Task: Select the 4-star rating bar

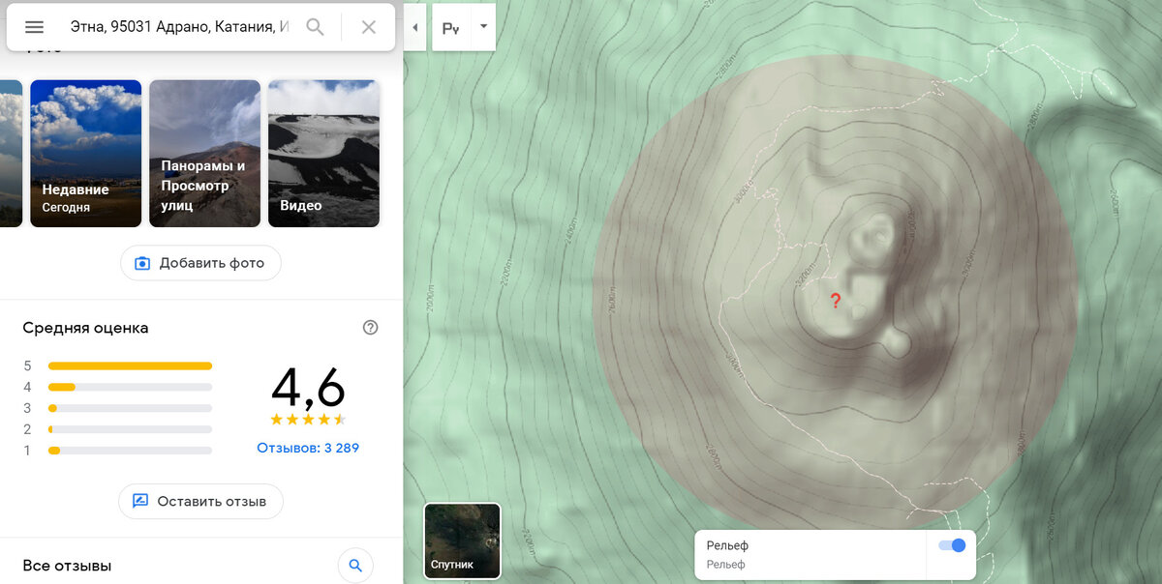Action: point(130,387)
